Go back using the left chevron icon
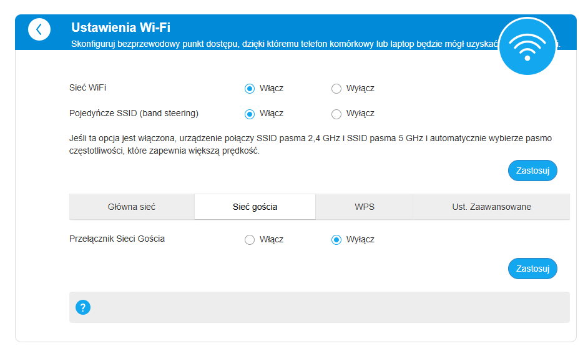 [39, 29]
